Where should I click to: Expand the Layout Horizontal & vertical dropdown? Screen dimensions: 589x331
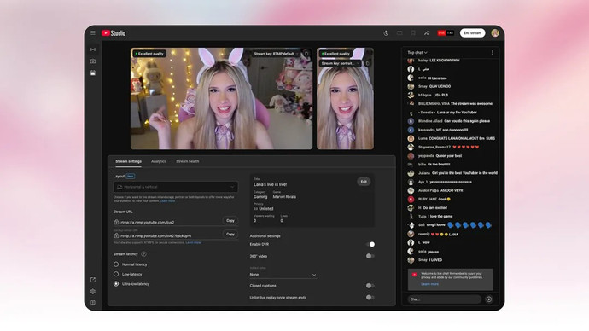(176, 187)
